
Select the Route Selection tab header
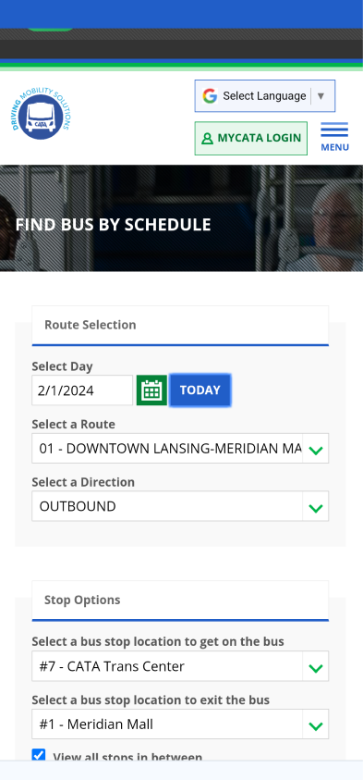[x=180, y=326]
